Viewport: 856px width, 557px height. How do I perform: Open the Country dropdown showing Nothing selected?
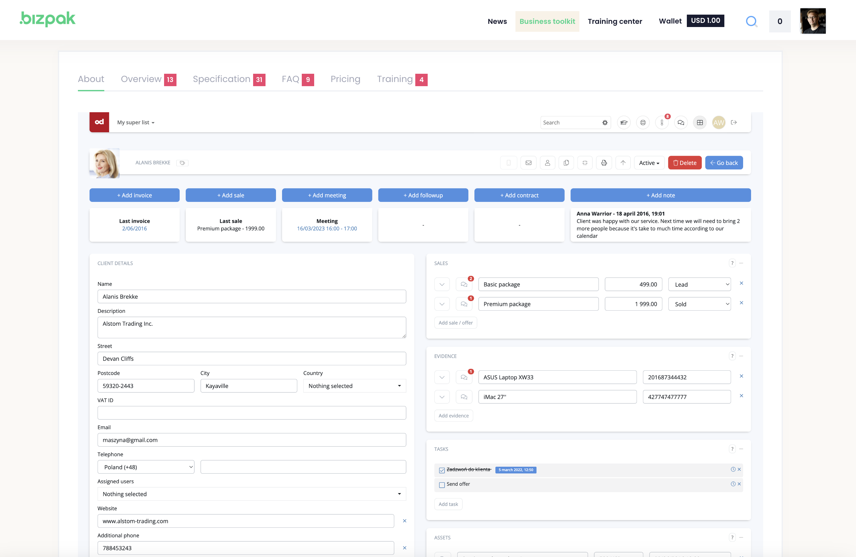point(354,385)
